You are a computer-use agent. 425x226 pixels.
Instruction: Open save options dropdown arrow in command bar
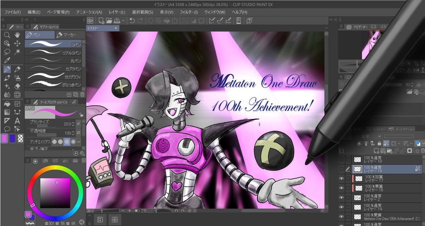point(123,21)
